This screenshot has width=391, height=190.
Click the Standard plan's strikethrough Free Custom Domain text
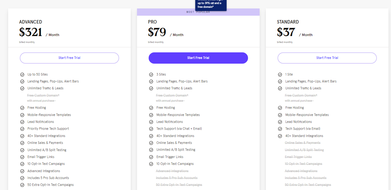pos(301,95)
